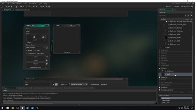
Task: Click the flag icon next to Events button
Action: tap(47, 57)
